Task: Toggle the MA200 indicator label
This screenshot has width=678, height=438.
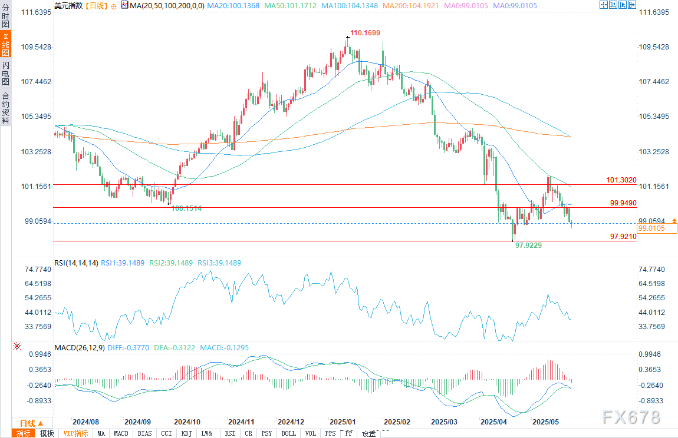Action: tap(411, 6)
